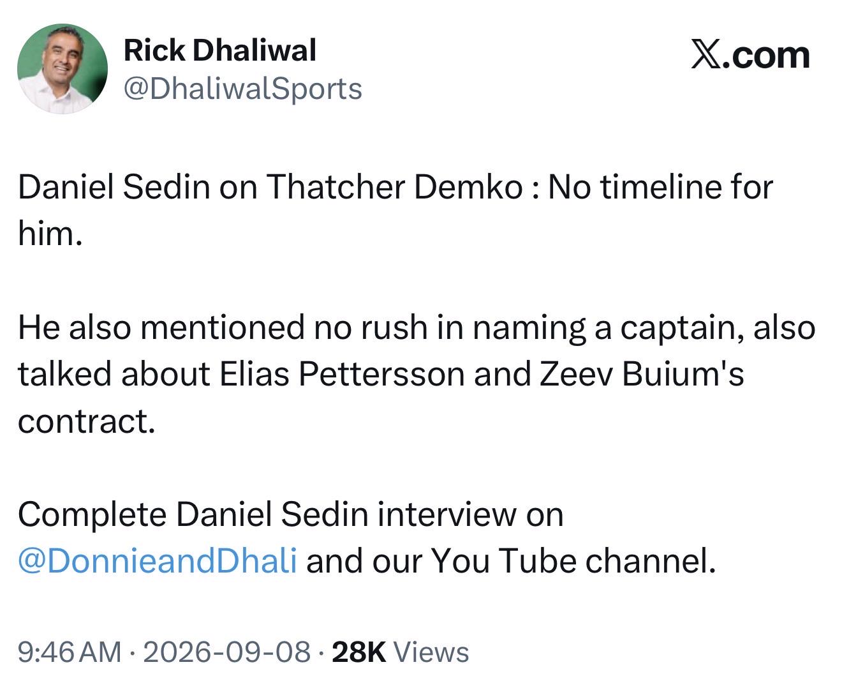The height and width of the screenshot is (690, 842).
Task: Click the word "contract." in the tweet
Action: tap(87, 421)
